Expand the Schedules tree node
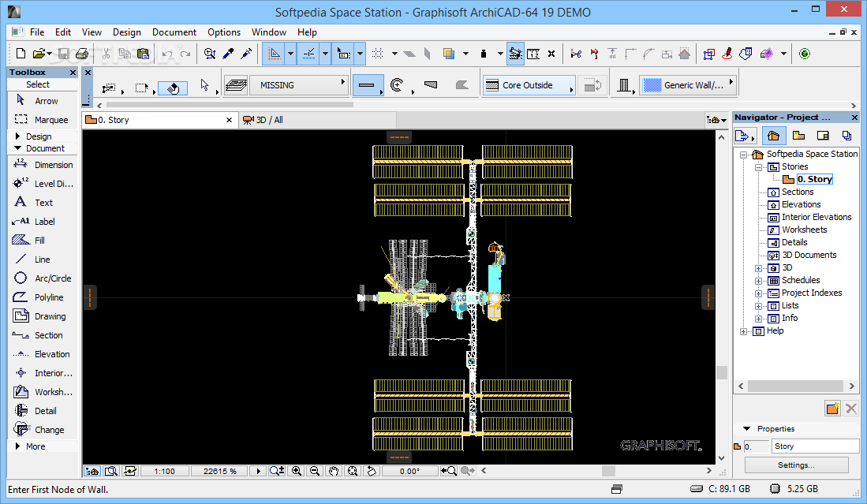Screen dimensions: 867x504 (759, 281)
